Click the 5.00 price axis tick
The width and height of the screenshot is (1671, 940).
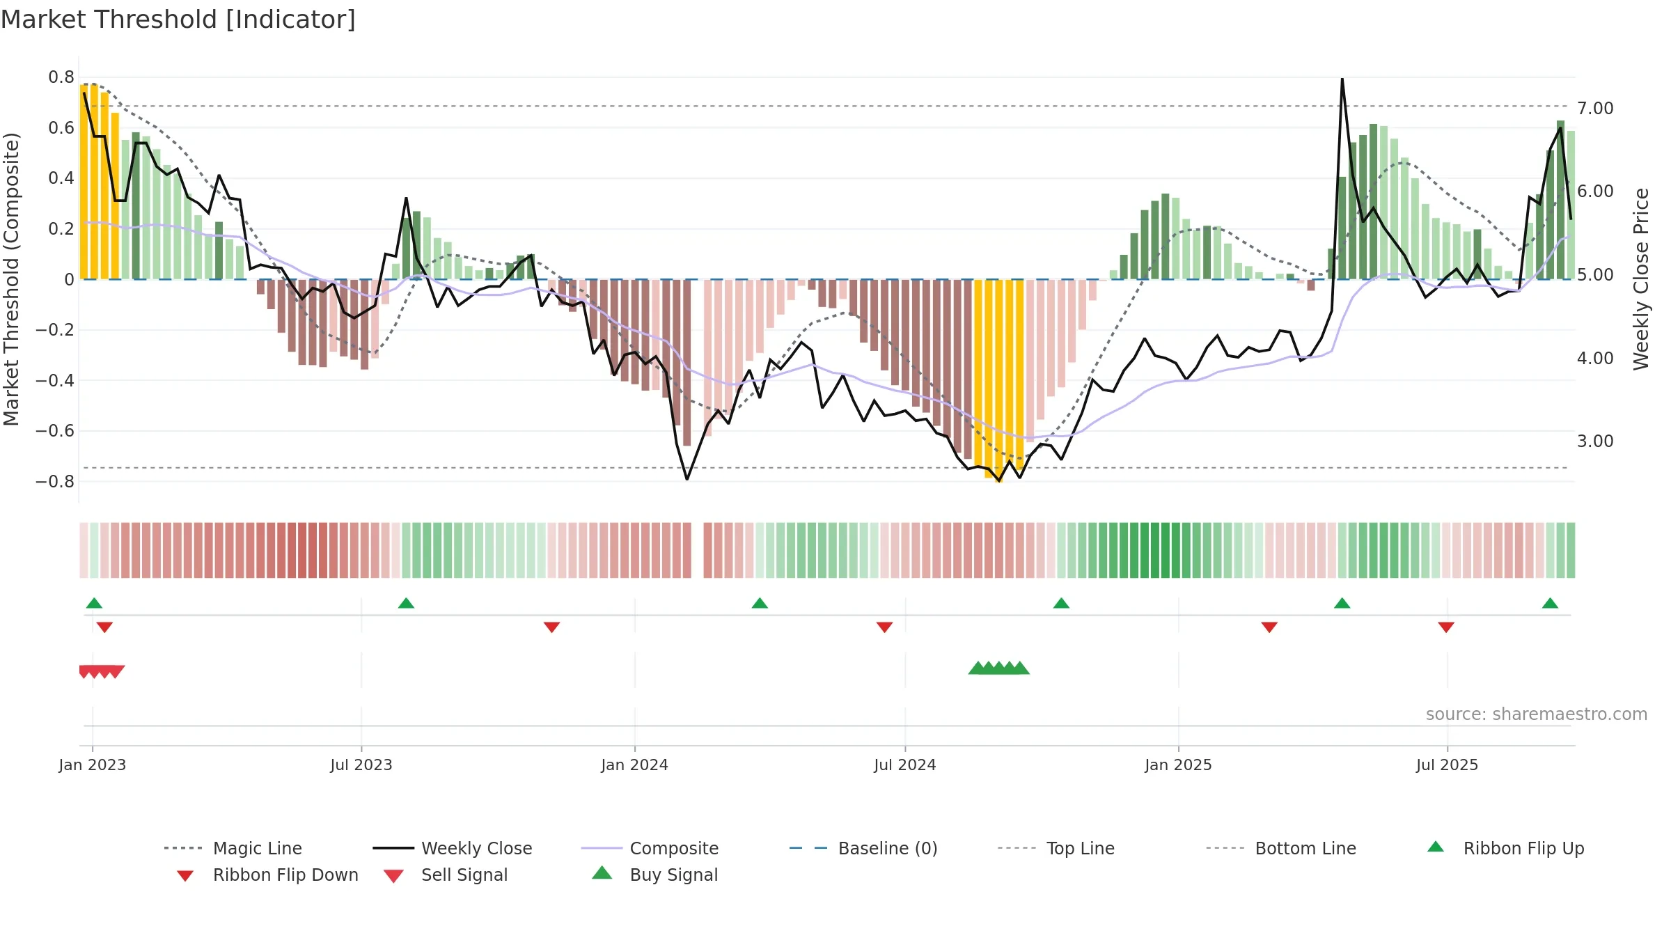coord(1595,274)
